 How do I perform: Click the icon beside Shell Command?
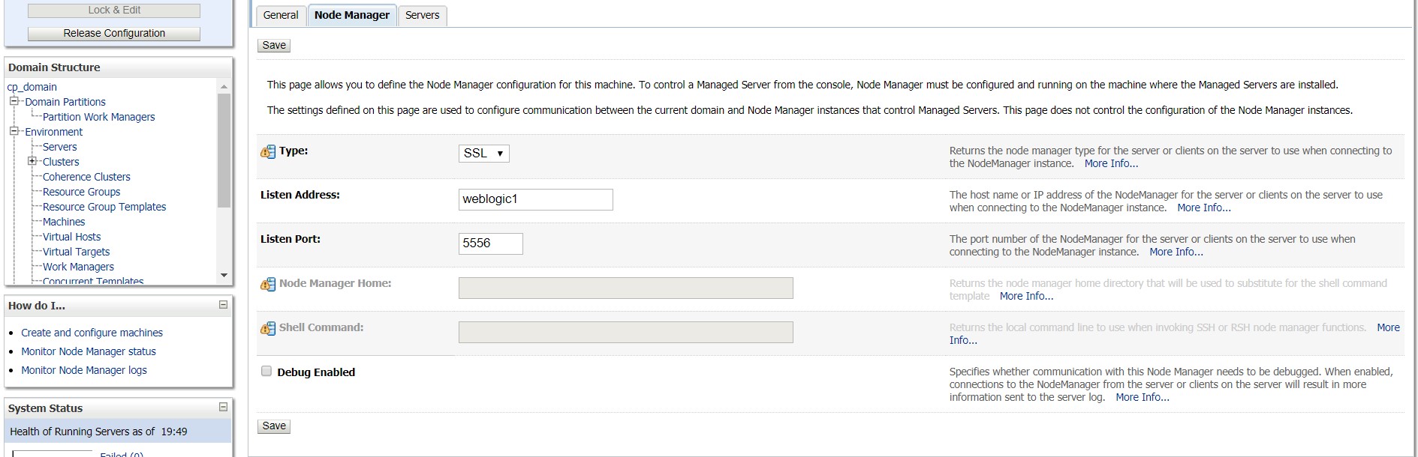[268, 329]
